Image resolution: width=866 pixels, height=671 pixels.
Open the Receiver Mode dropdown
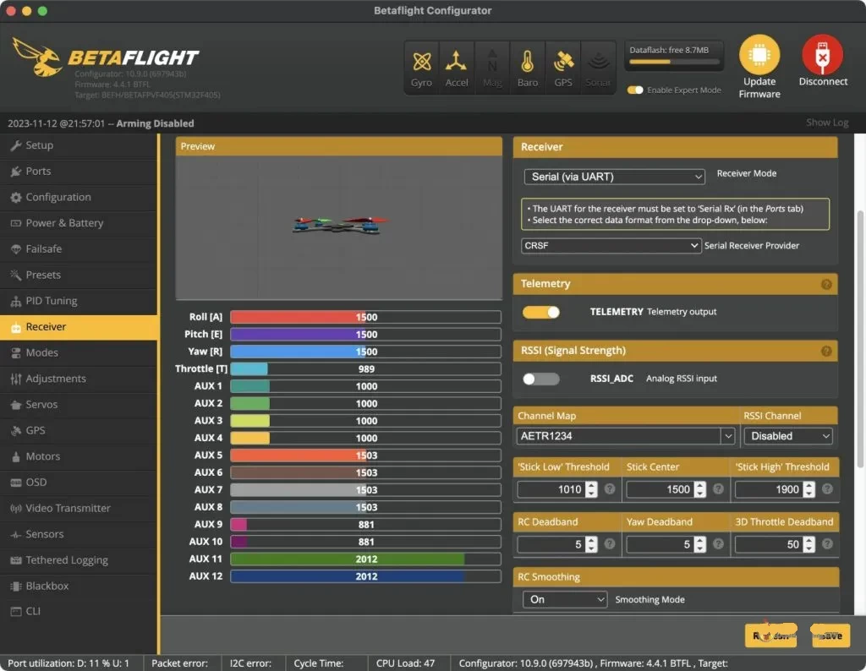pyautogui.click(x=614, y=177)
